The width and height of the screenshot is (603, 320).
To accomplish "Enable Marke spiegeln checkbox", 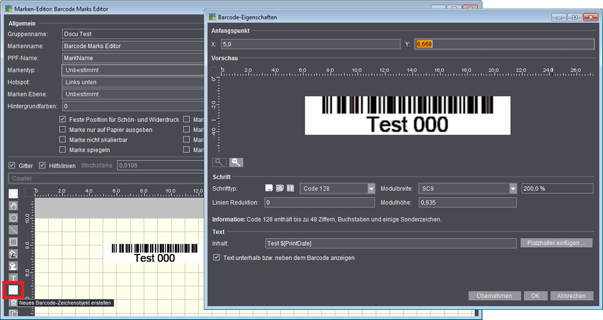I will (62, 150).
